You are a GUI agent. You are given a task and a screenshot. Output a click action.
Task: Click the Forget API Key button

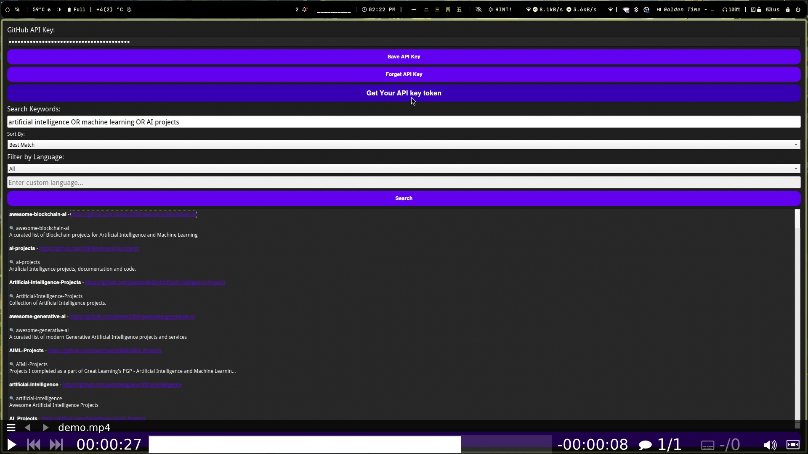coord(404,74)
